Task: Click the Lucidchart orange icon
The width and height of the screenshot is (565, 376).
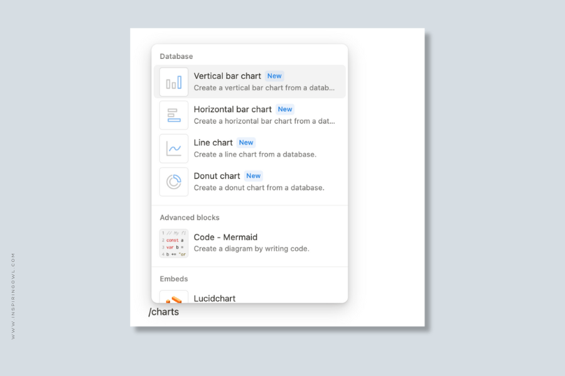Action: pyautogui.click(x=174, y=298)
